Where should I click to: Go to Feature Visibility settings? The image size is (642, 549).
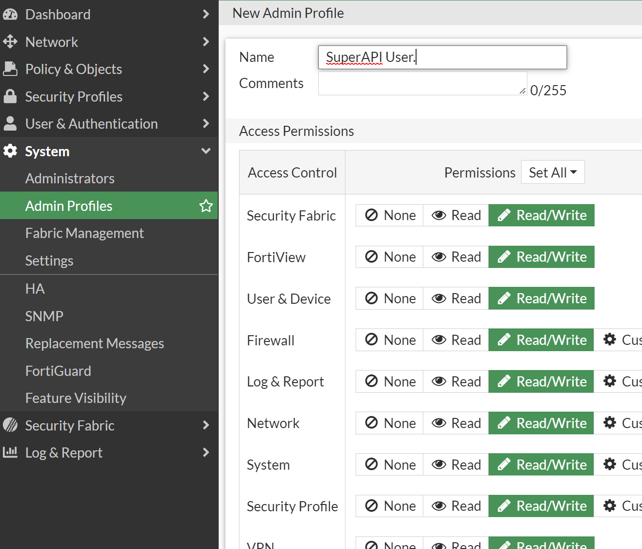point(75,398)
